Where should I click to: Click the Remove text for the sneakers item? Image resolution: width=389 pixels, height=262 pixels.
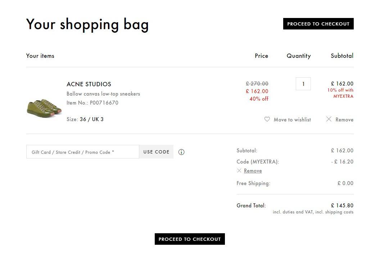pos(344,120)
